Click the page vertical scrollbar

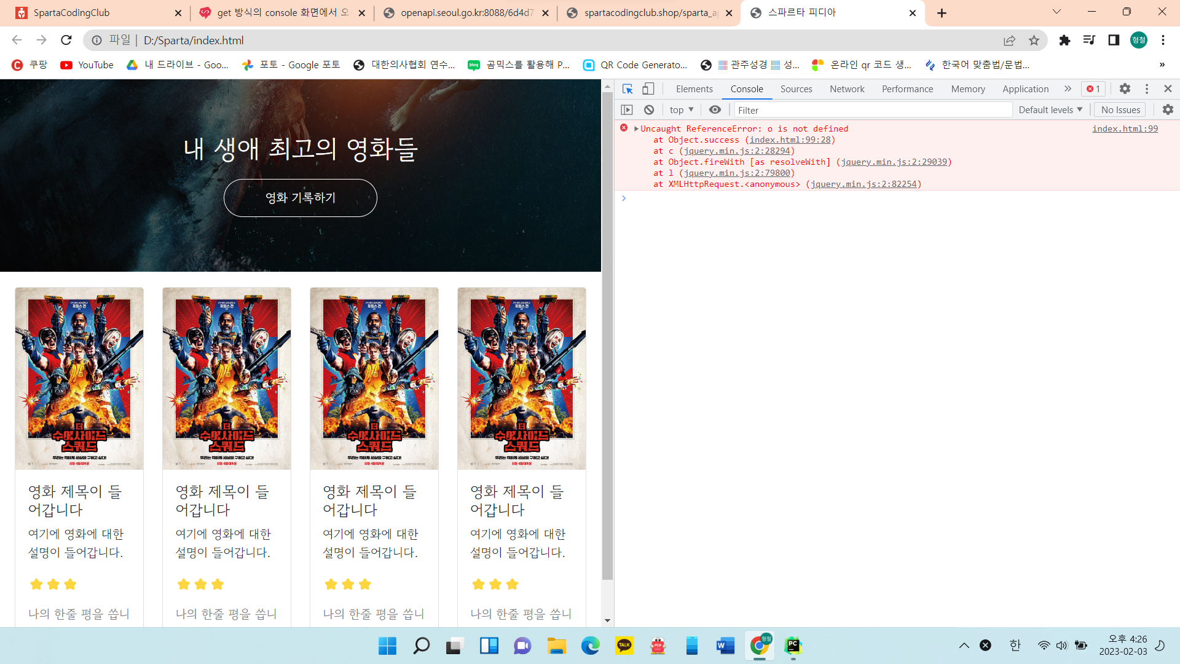coord(607,336)
